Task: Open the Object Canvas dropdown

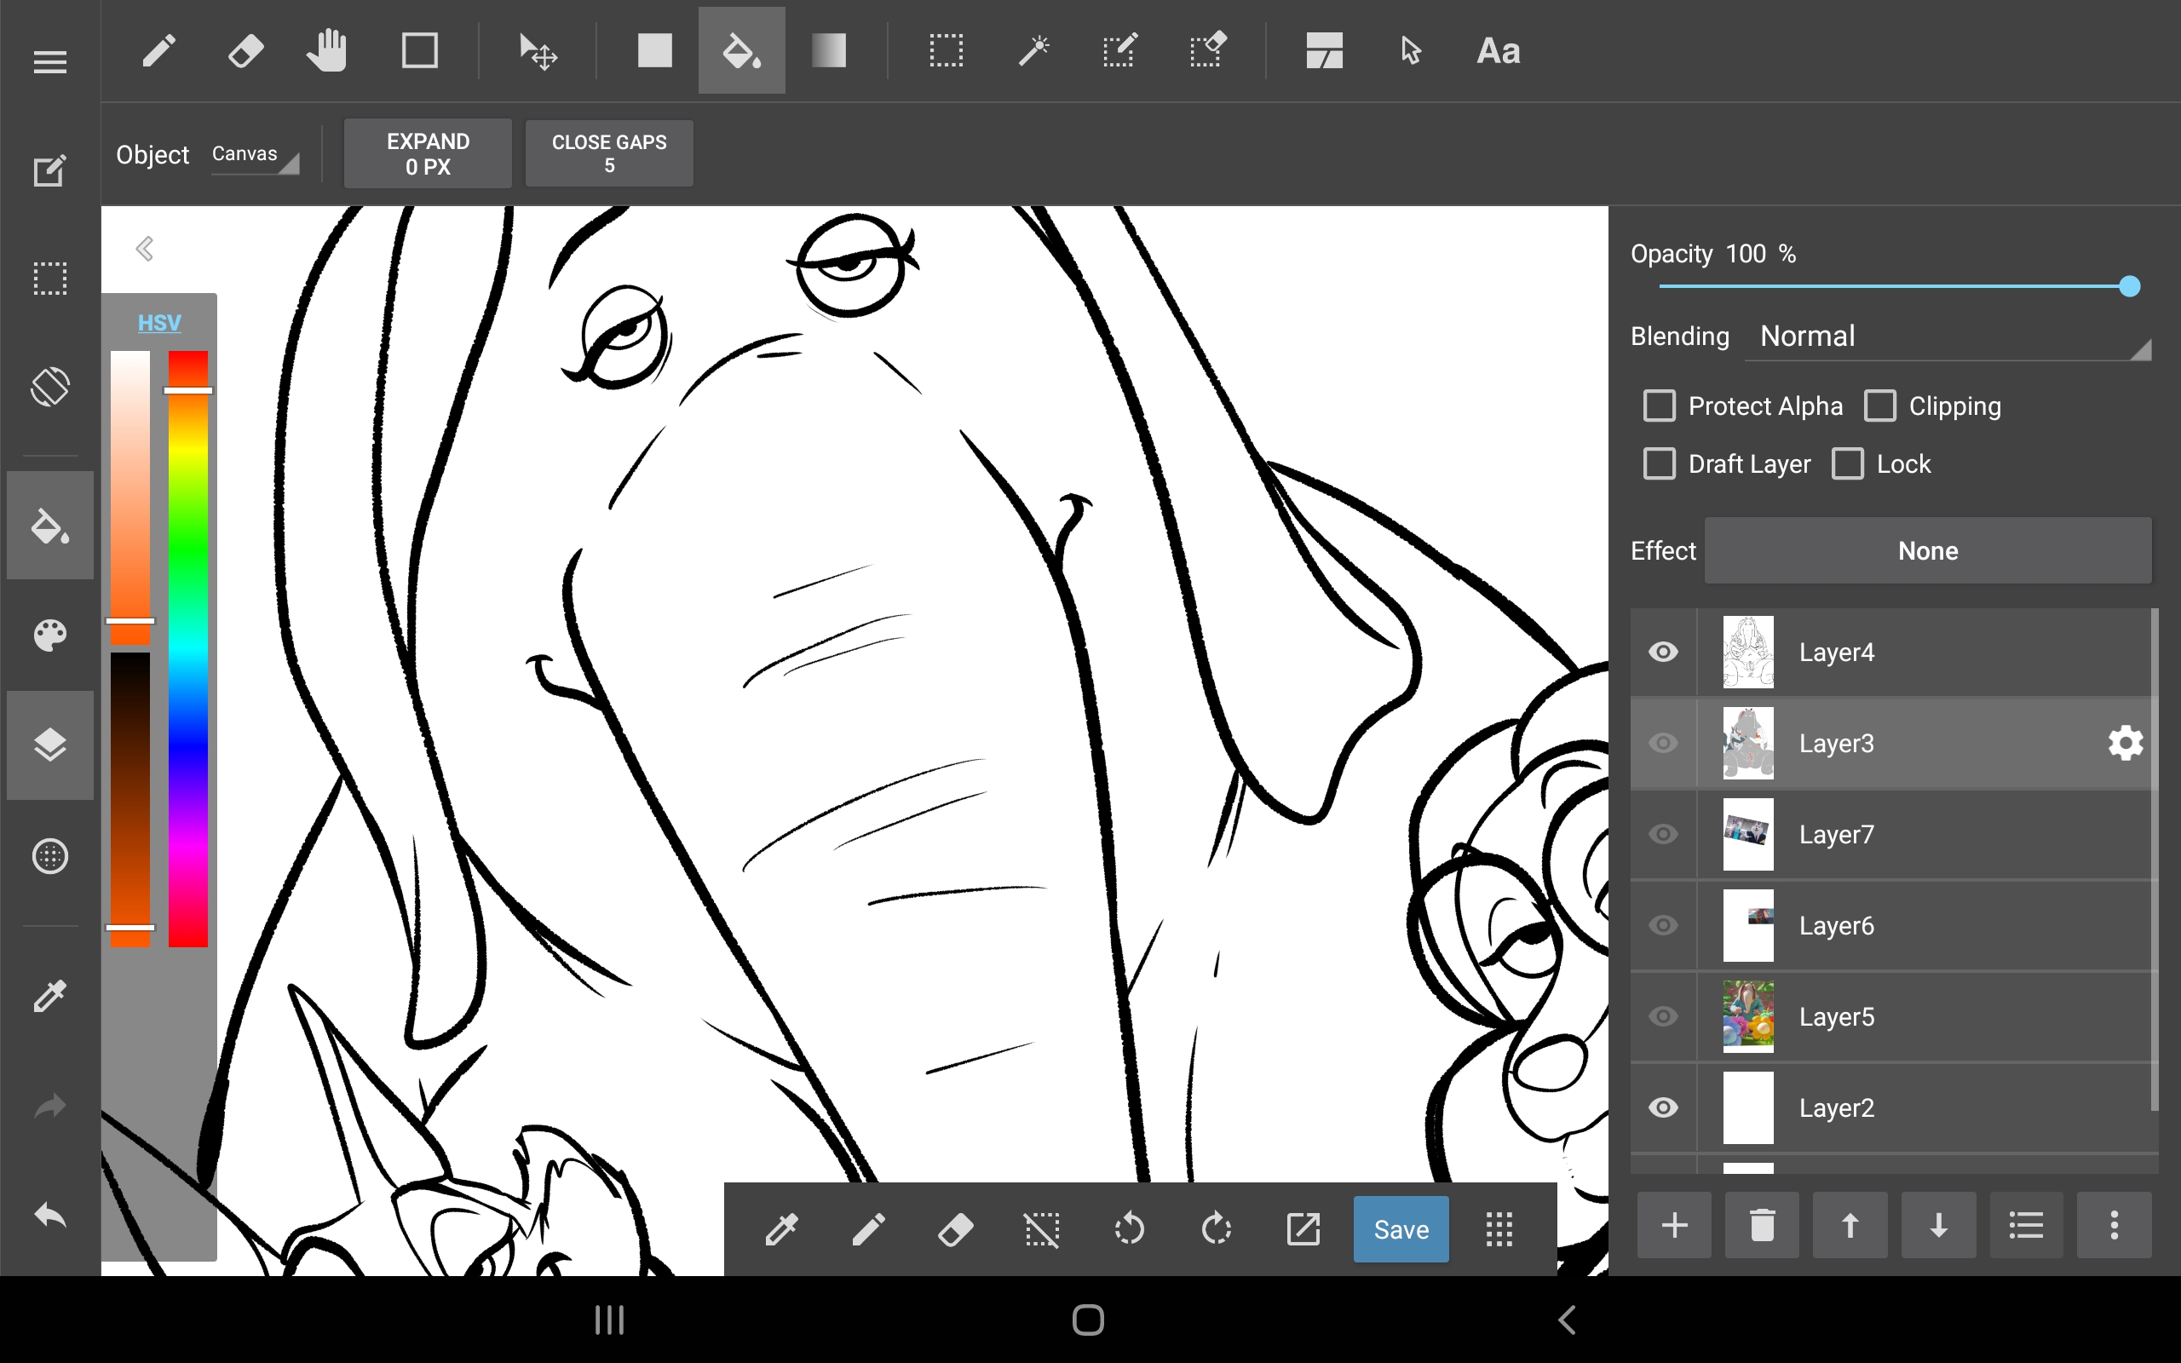Action: click(253, 155)
